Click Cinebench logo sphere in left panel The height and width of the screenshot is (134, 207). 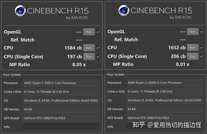tap(20, 11)
